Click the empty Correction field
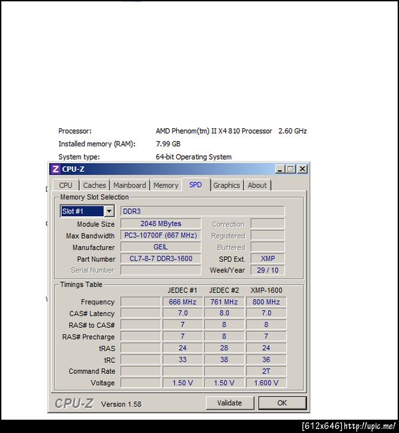 [267, 223]
